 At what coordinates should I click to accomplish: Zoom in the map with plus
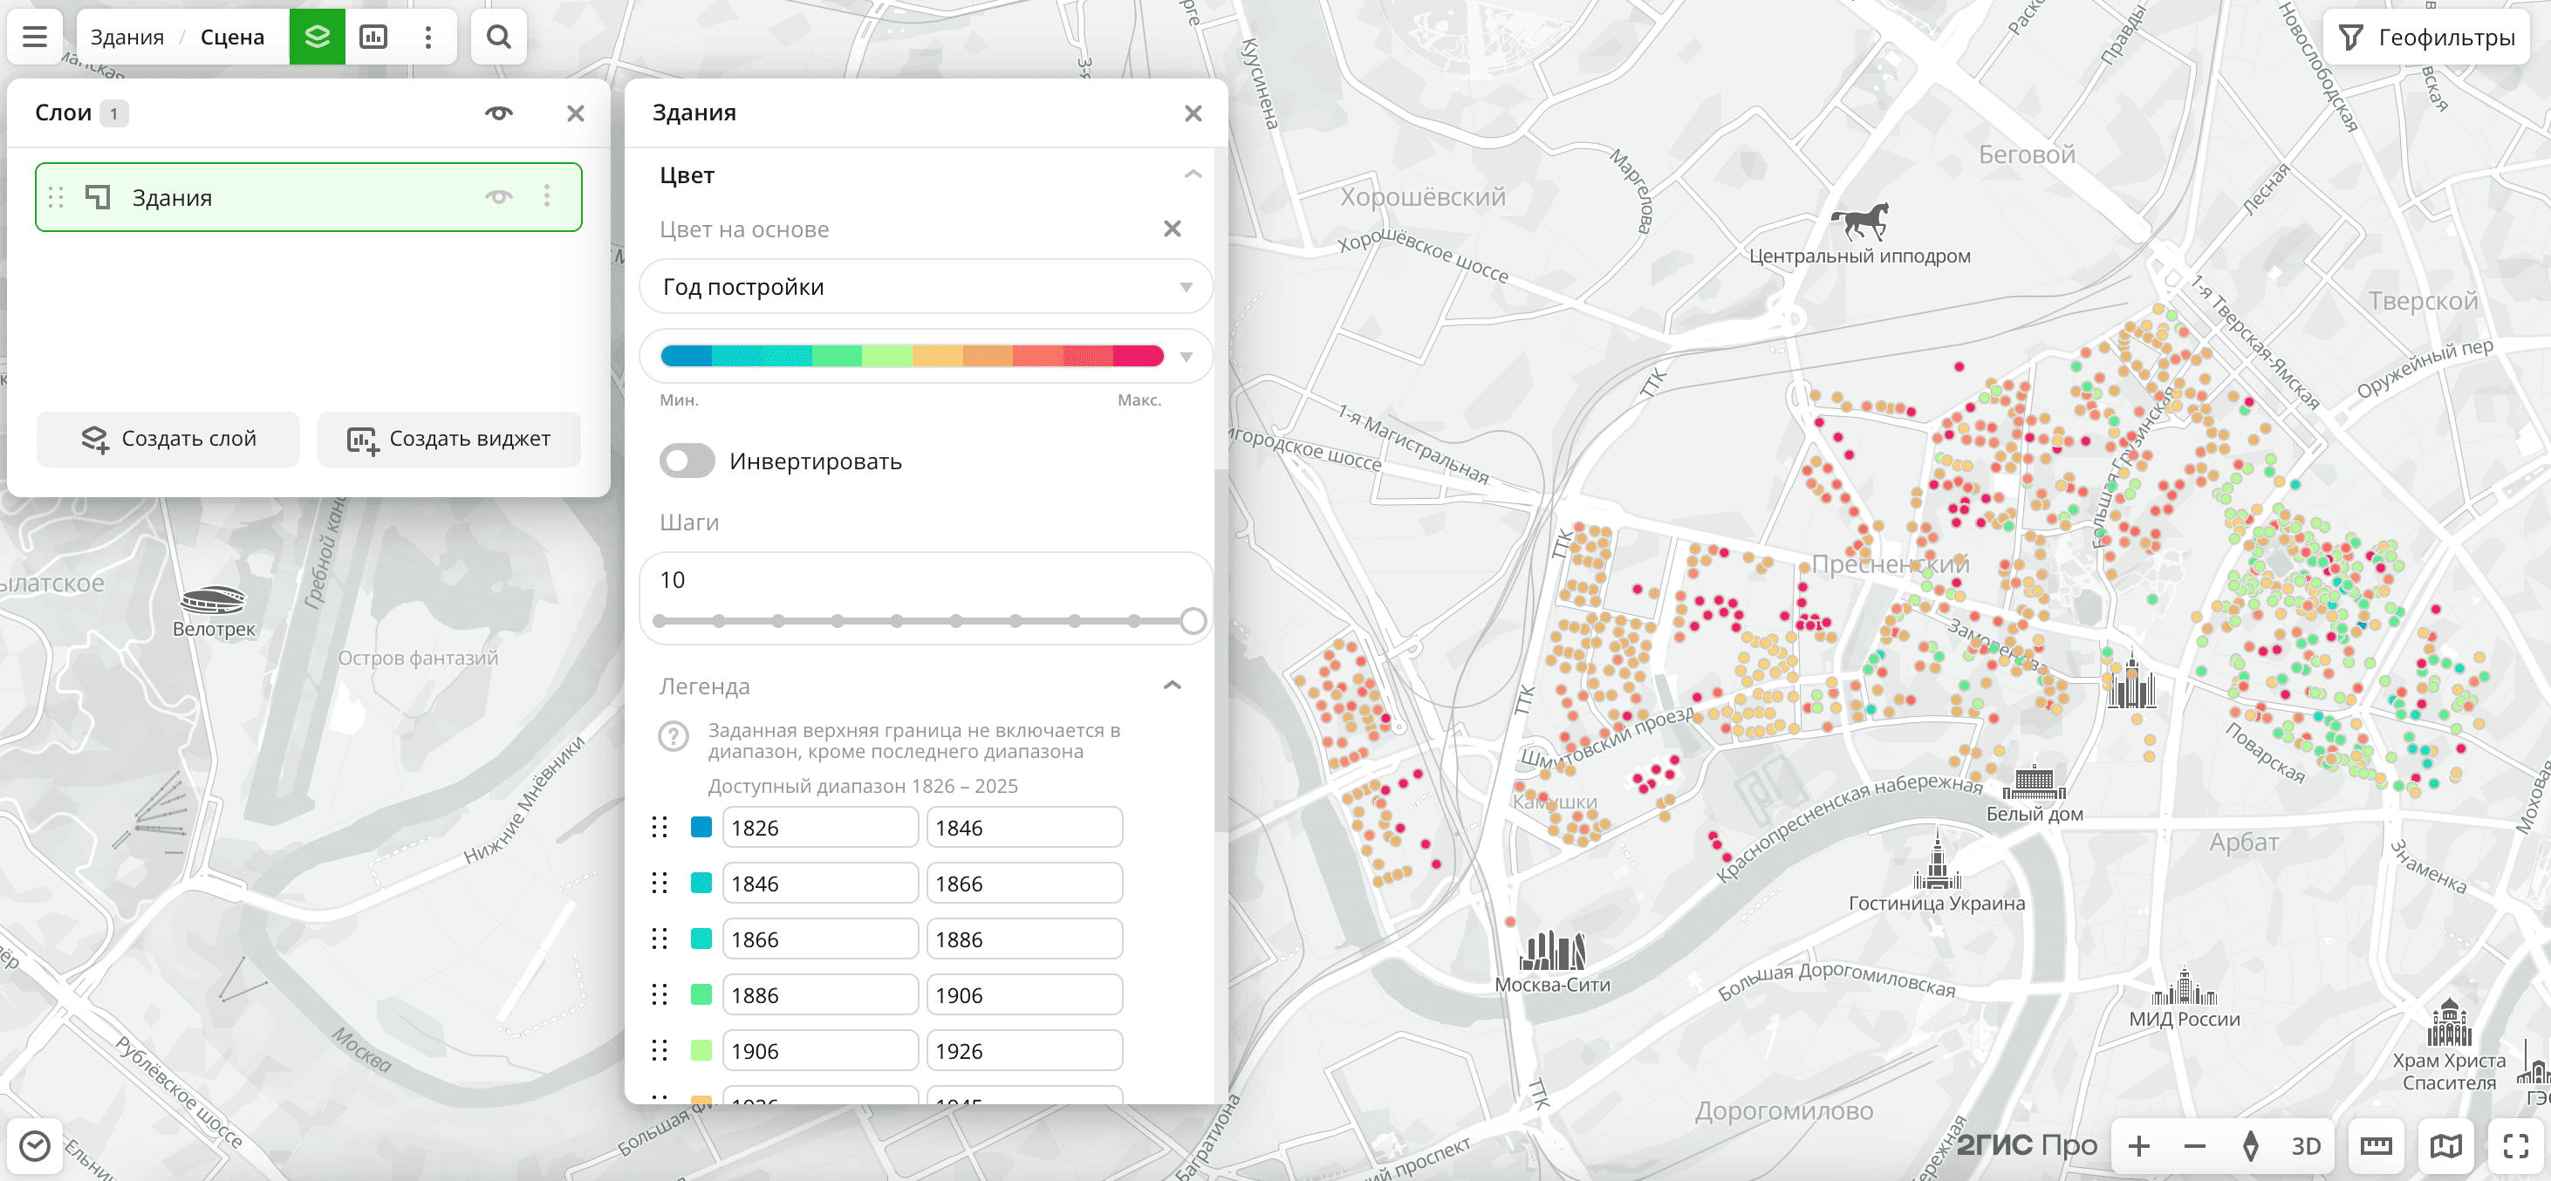[2138, 1145]
